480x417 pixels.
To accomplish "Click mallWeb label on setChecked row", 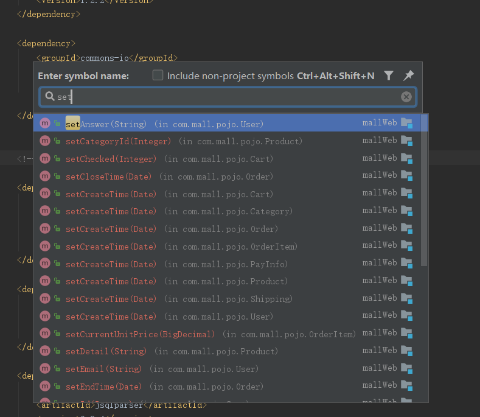I will click(x=380, y=158).
